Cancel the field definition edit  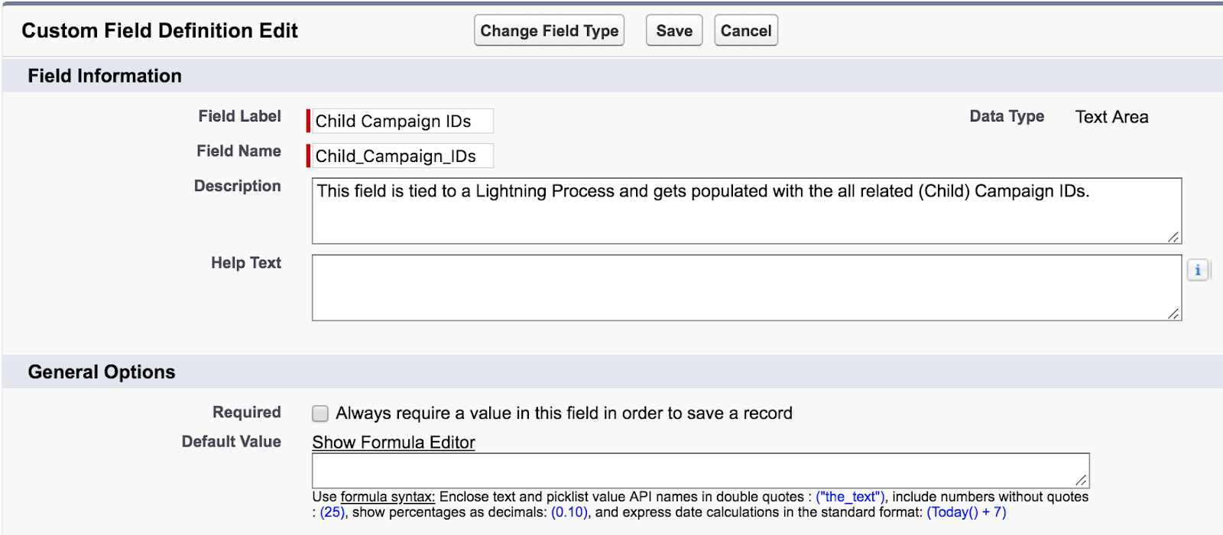coord(746,31)
